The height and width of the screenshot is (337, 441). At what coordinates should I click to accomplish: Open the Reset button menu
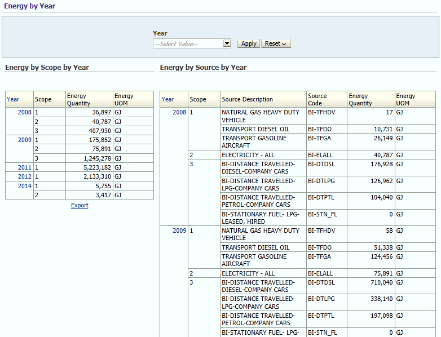(x=276, y=43)
